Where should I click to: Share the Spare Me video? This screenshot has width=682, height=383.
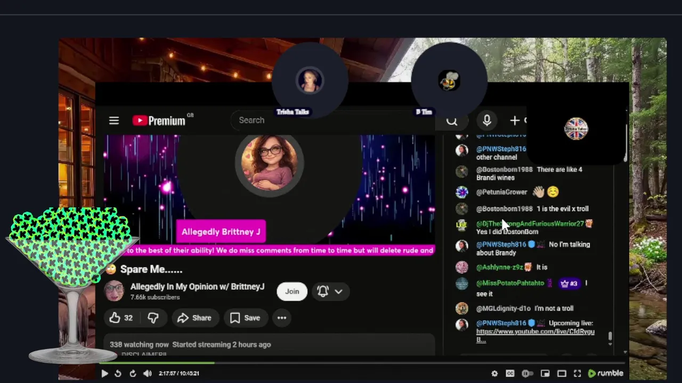(x=194, y=318)
